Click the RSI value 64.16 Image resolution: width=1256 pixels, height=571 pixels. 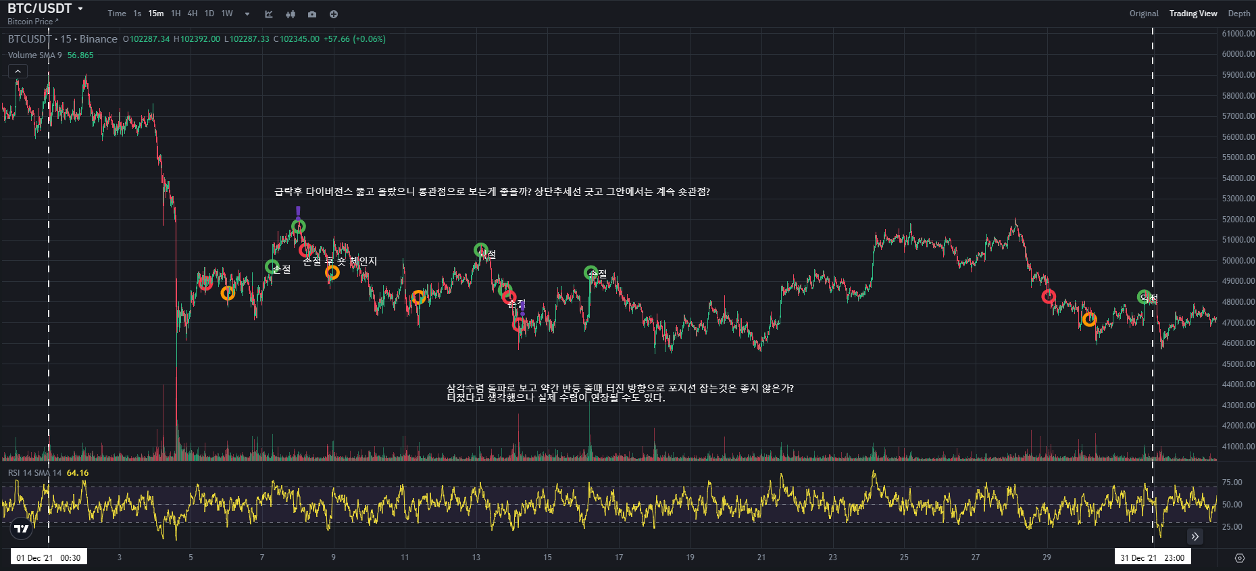(78, 473)
